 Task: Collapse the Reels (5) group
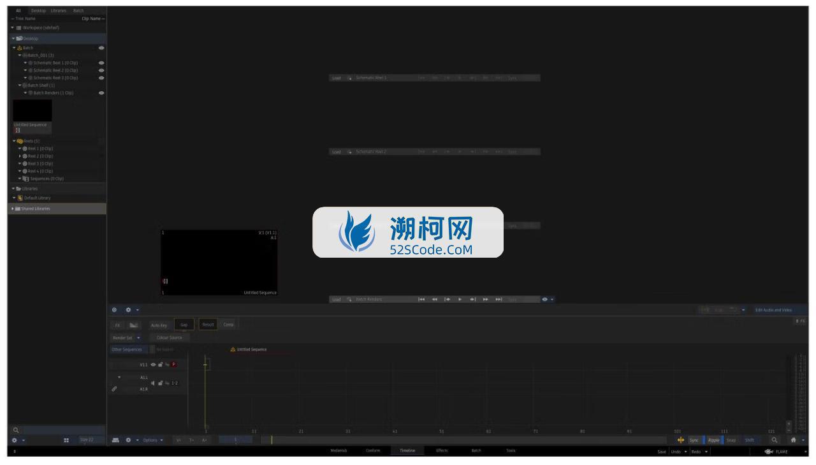coord(14,141)
